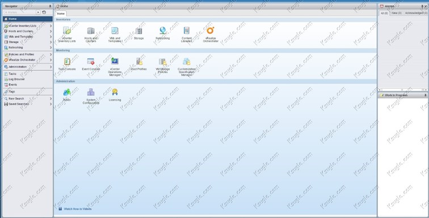Click the Inventories section header
Screen dimensions: 429x218
215,20
